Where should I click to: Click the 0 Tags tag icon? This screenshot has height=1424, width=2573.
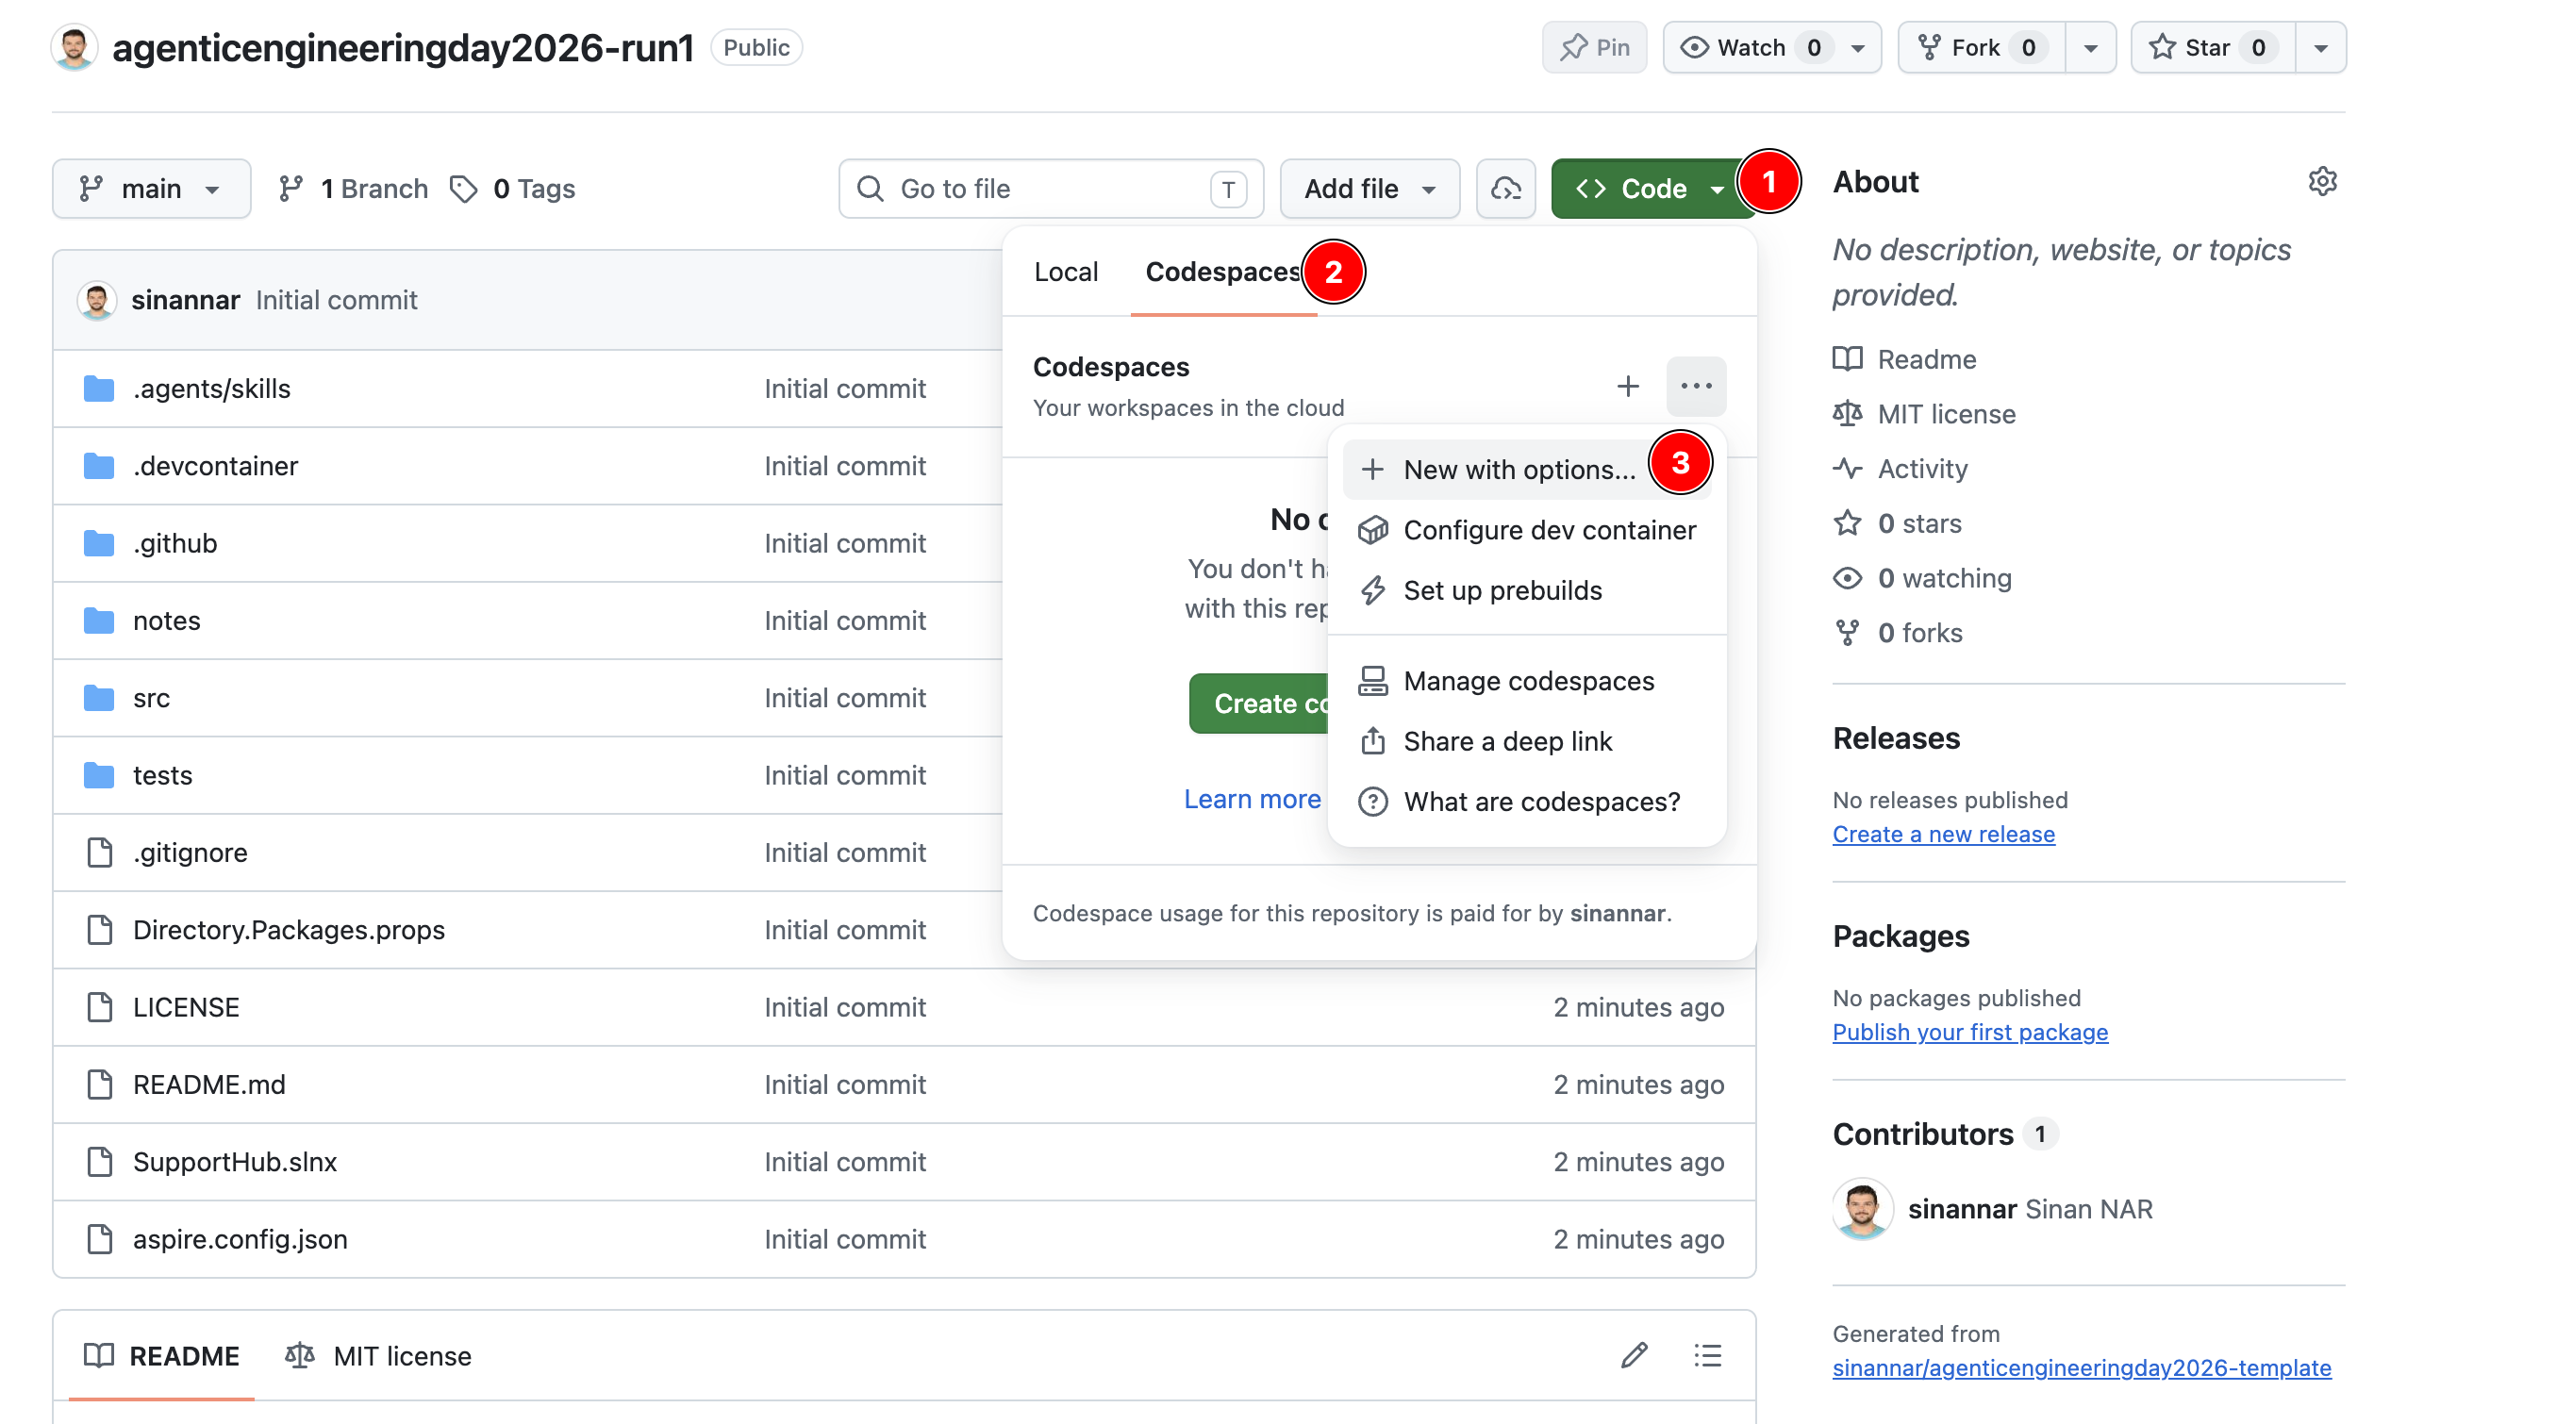(463, 189)
